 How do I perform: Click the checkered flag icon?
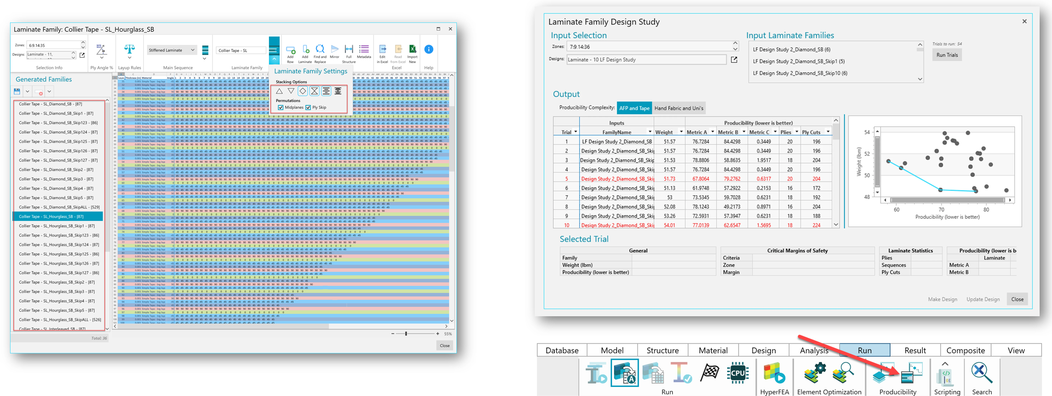pos(710,373)
